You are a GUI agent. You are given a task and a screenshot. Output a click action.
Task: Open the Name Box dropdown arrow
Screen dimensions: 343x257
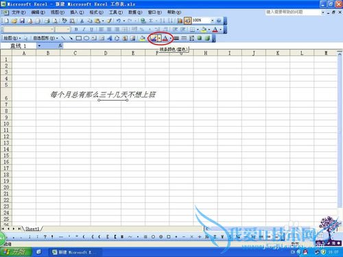click(39, 46)
